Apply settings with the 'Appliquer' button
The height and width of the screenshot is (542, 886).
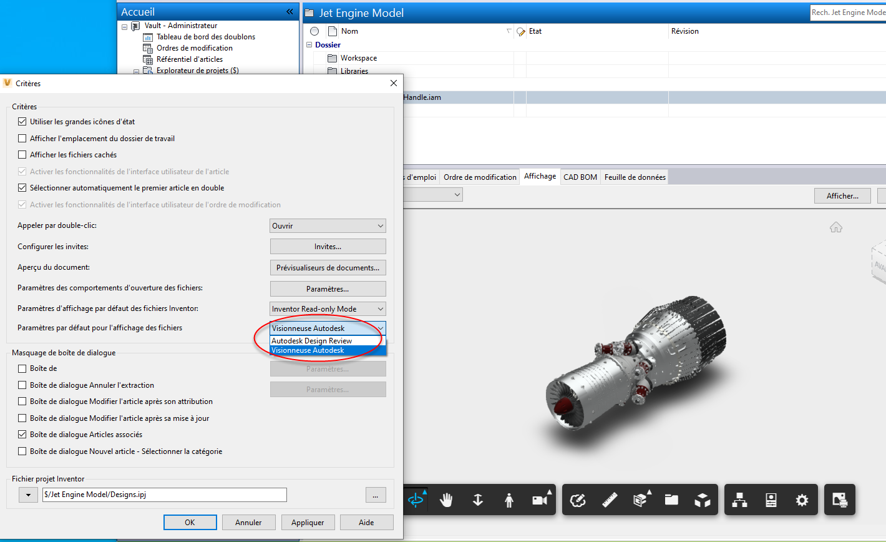tap(308, 522)
